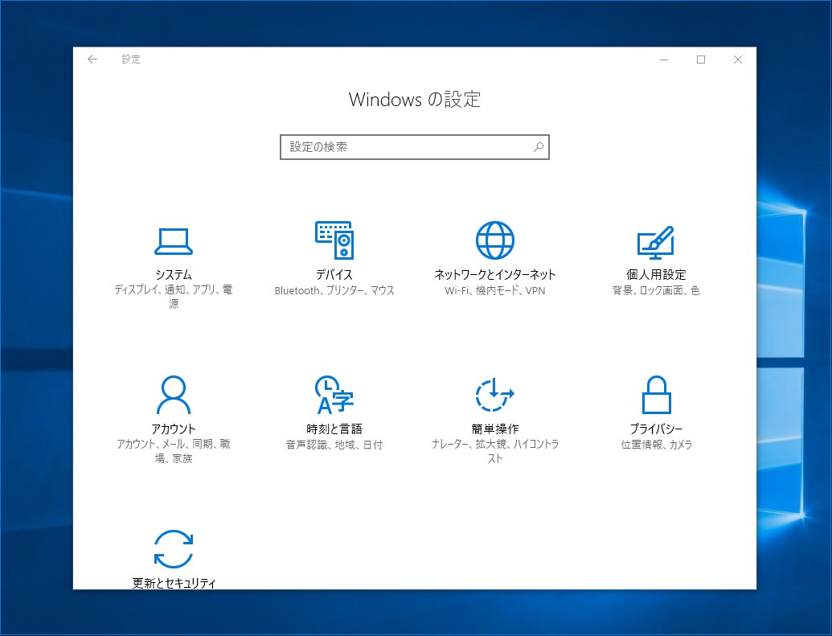832x636 pixels.
Task: Click the システム label
Action: (x=174, y=274)
